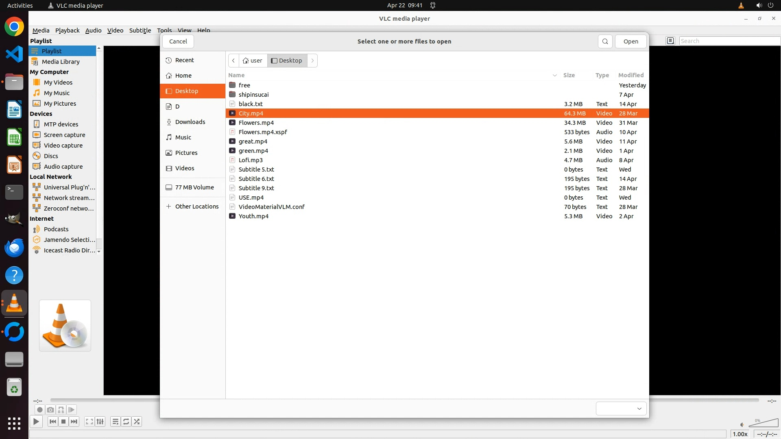The height and width of the screenshot is (439, 781).
Task: Toggle random shuffle playback
Action: 137,422
